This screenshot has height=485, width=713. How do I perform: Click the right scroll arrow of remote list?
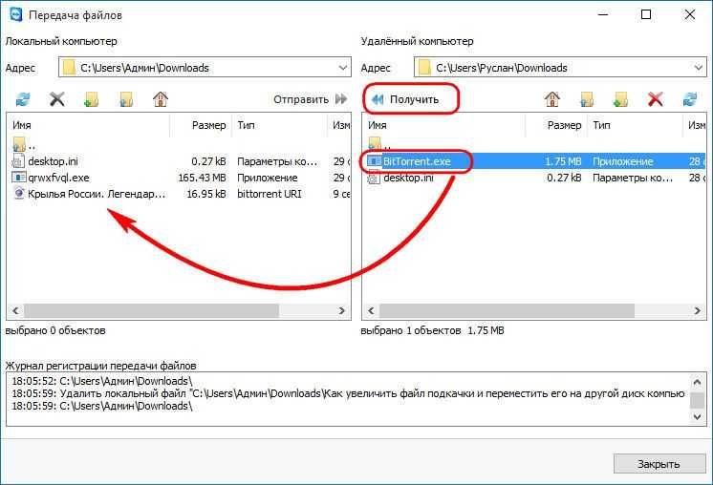pyautogui.click(x=698, y=311)
